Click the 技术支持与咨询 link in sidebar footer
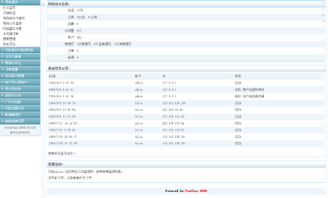 (x=20, y=133)
